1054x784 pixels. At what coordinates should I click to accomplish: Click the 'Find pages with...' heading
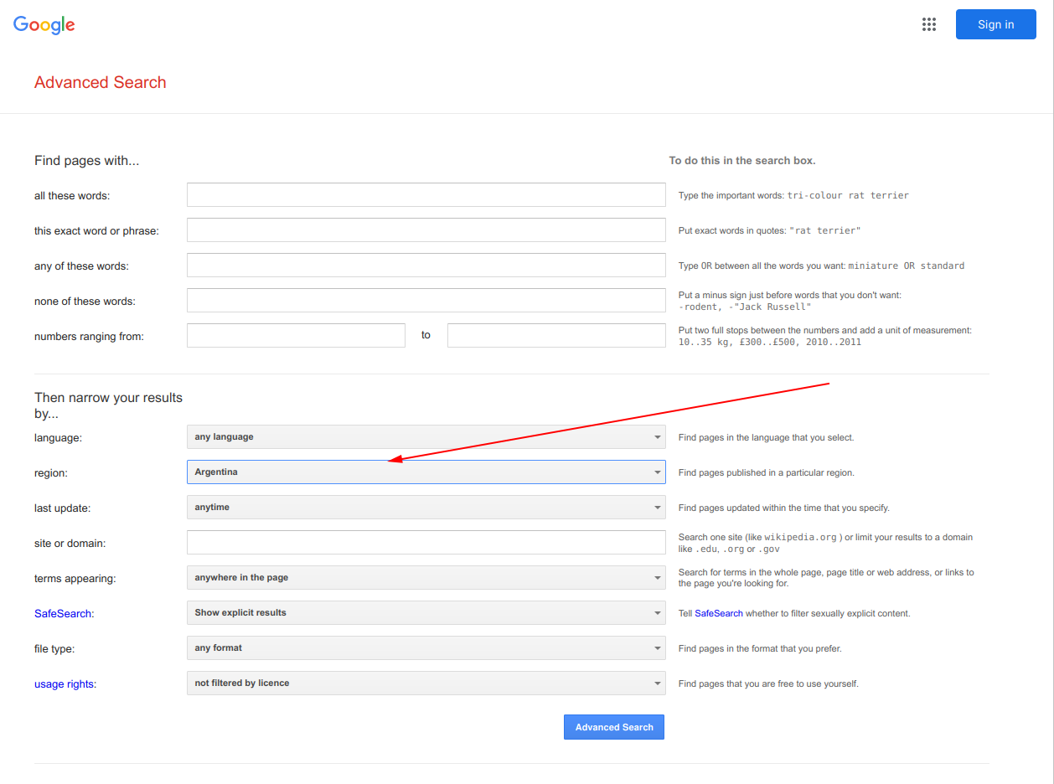click(86, 161)
